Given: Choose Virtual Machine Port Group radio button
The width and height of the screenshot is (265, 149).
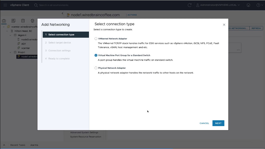Looking at the screenshot, I should click(x=96, y=55).
